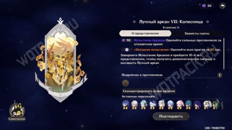
Task: Click the star challenge hexagon icon
Action: tap(127, 50)
